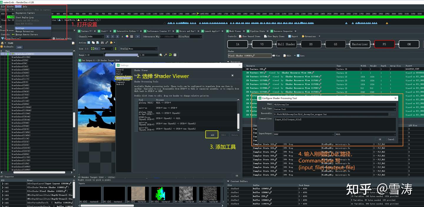The height and width of the screenshot is (207, 424).
Task: Open the Window menu
Action: click(x=10, y=6)
